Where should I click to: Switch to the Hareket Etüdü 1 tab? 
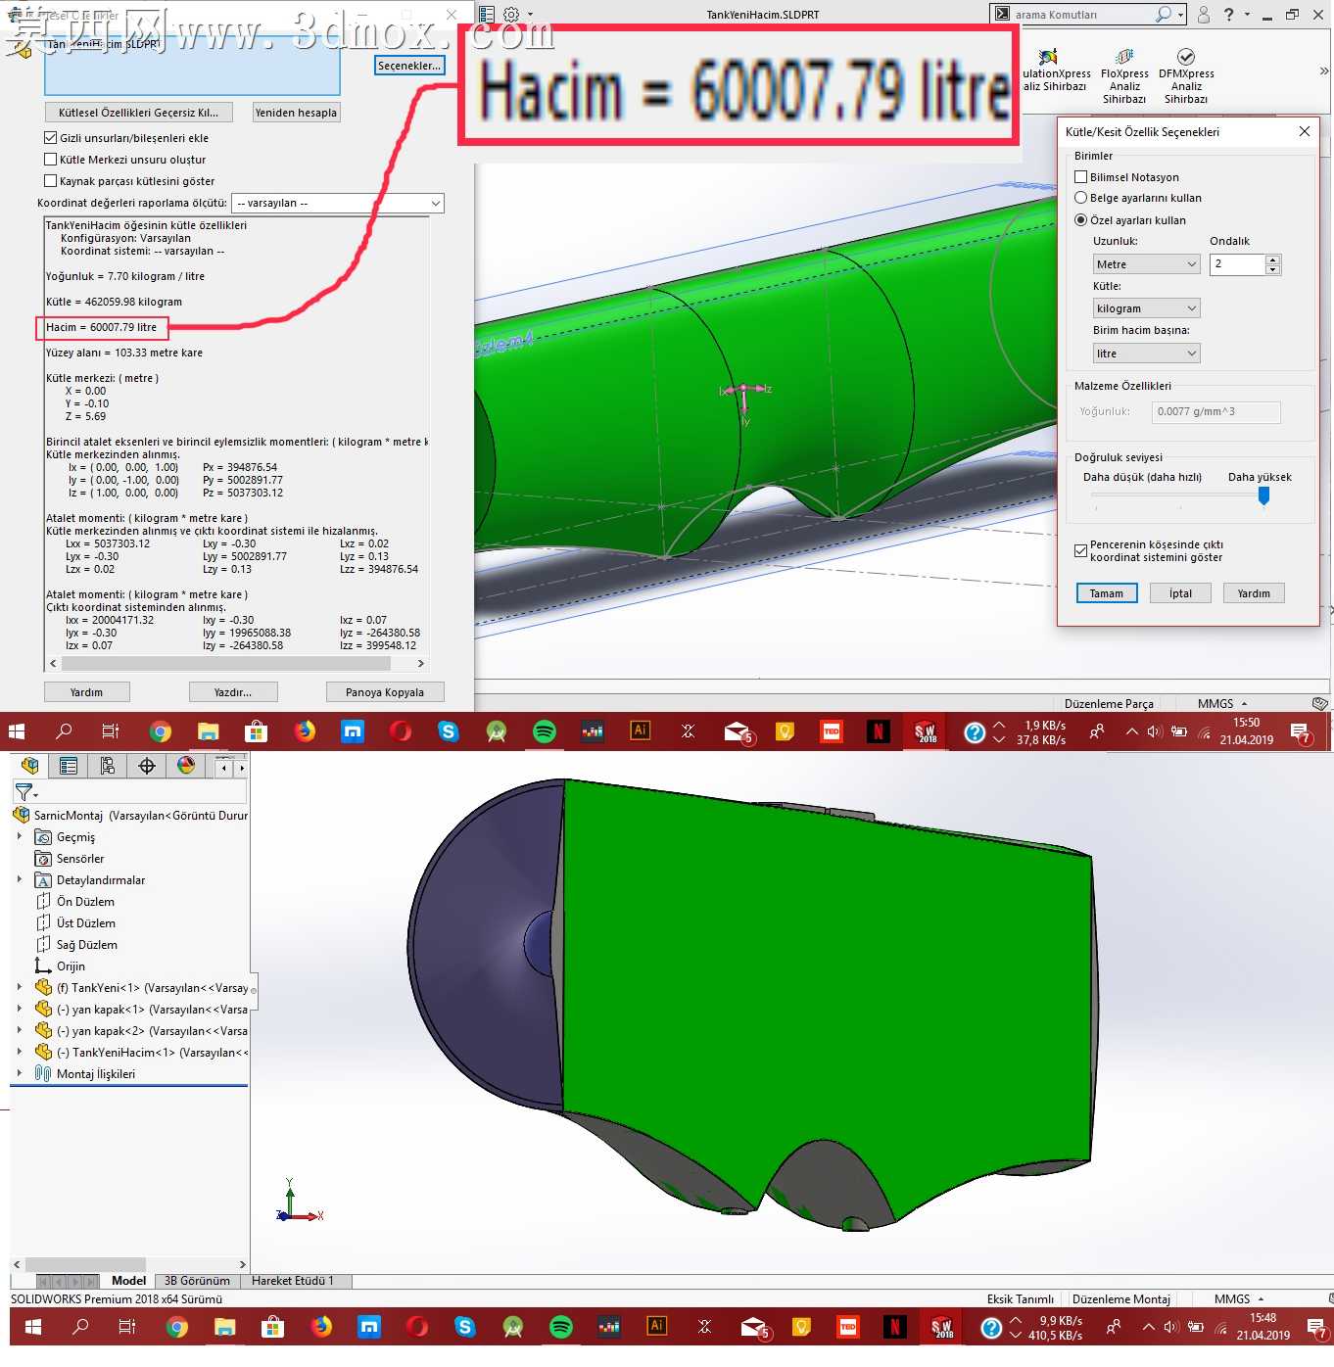pos(293,1281)
